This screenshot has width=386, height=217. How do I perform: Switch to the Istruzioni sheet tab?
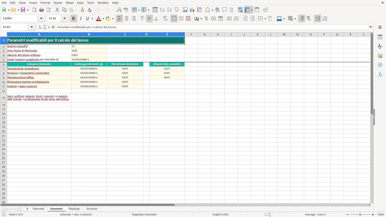[x=92, y=209]
